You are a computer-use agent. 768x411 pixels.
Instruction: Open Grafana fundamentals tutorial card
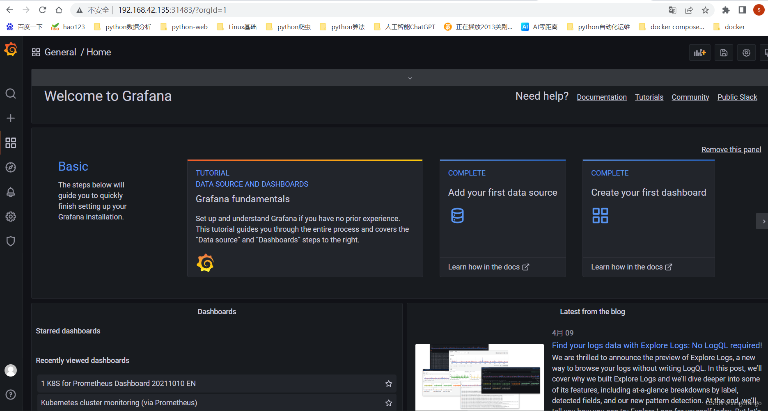point(305,219)
